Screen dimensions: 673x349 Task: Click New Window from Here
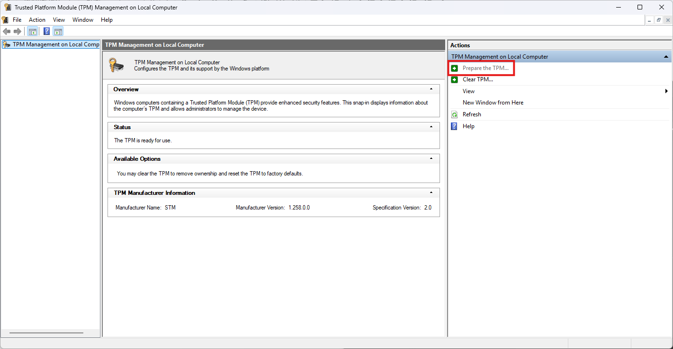coord(493,103)
